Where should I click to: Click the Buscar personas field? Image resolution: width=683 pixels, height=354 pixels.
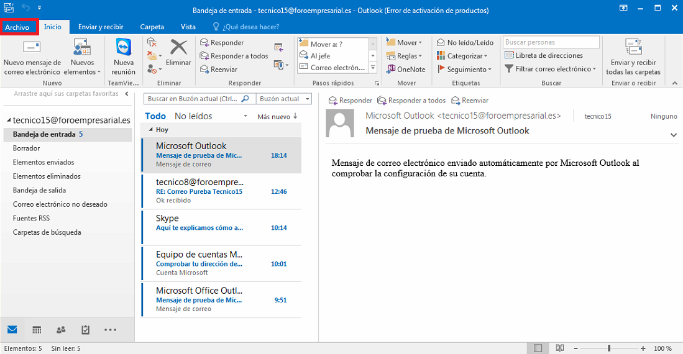pyautogui.click(x=551, y=42)
